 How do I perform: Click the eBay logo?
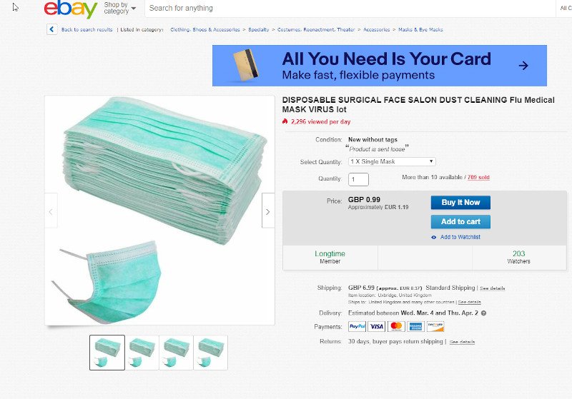pos(70,9)
